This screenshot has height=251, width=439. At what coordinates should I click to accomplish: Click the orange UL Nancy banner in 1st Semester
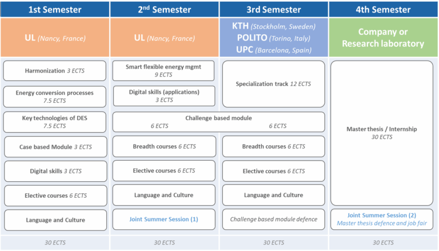[55, 37]
